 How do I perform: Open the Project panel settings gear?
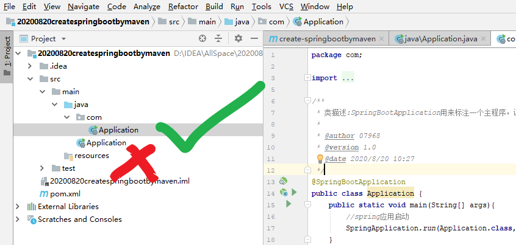tap(238, 39)
